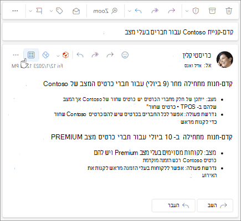Click the השב reply button at bottom
This screenshot has height=221, width=241.
coord(215,205)
